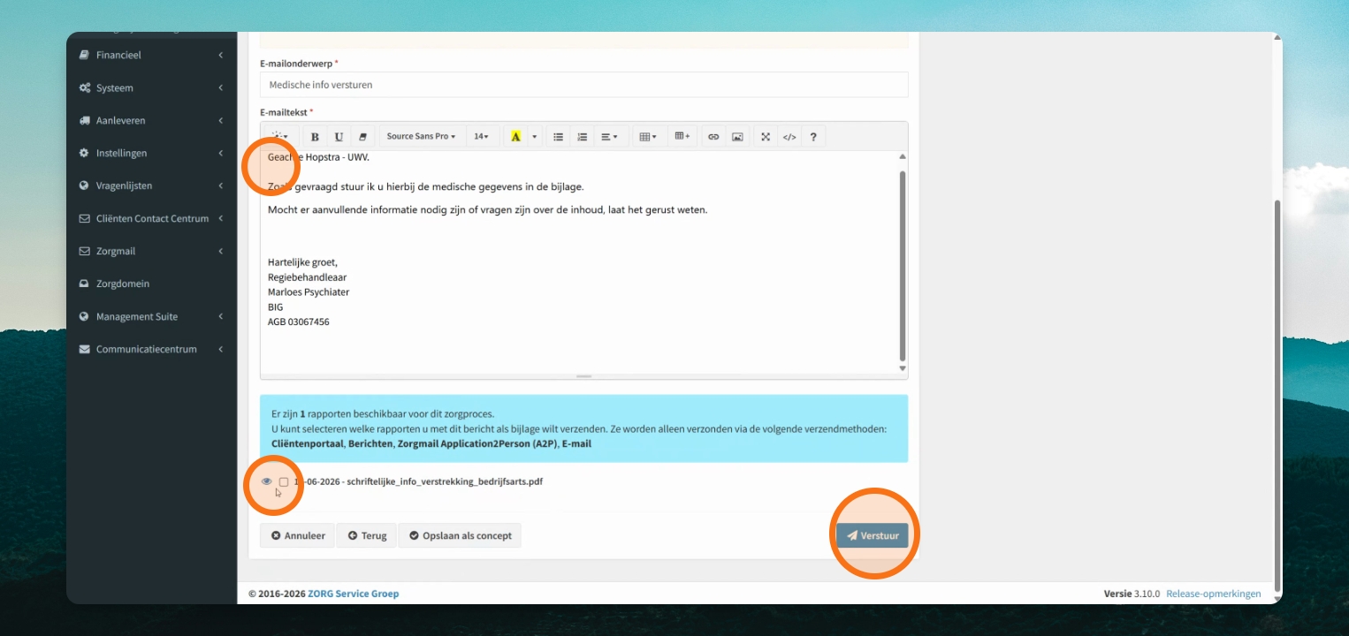Insert an unordered bullet list

click(x=559, y=137)
